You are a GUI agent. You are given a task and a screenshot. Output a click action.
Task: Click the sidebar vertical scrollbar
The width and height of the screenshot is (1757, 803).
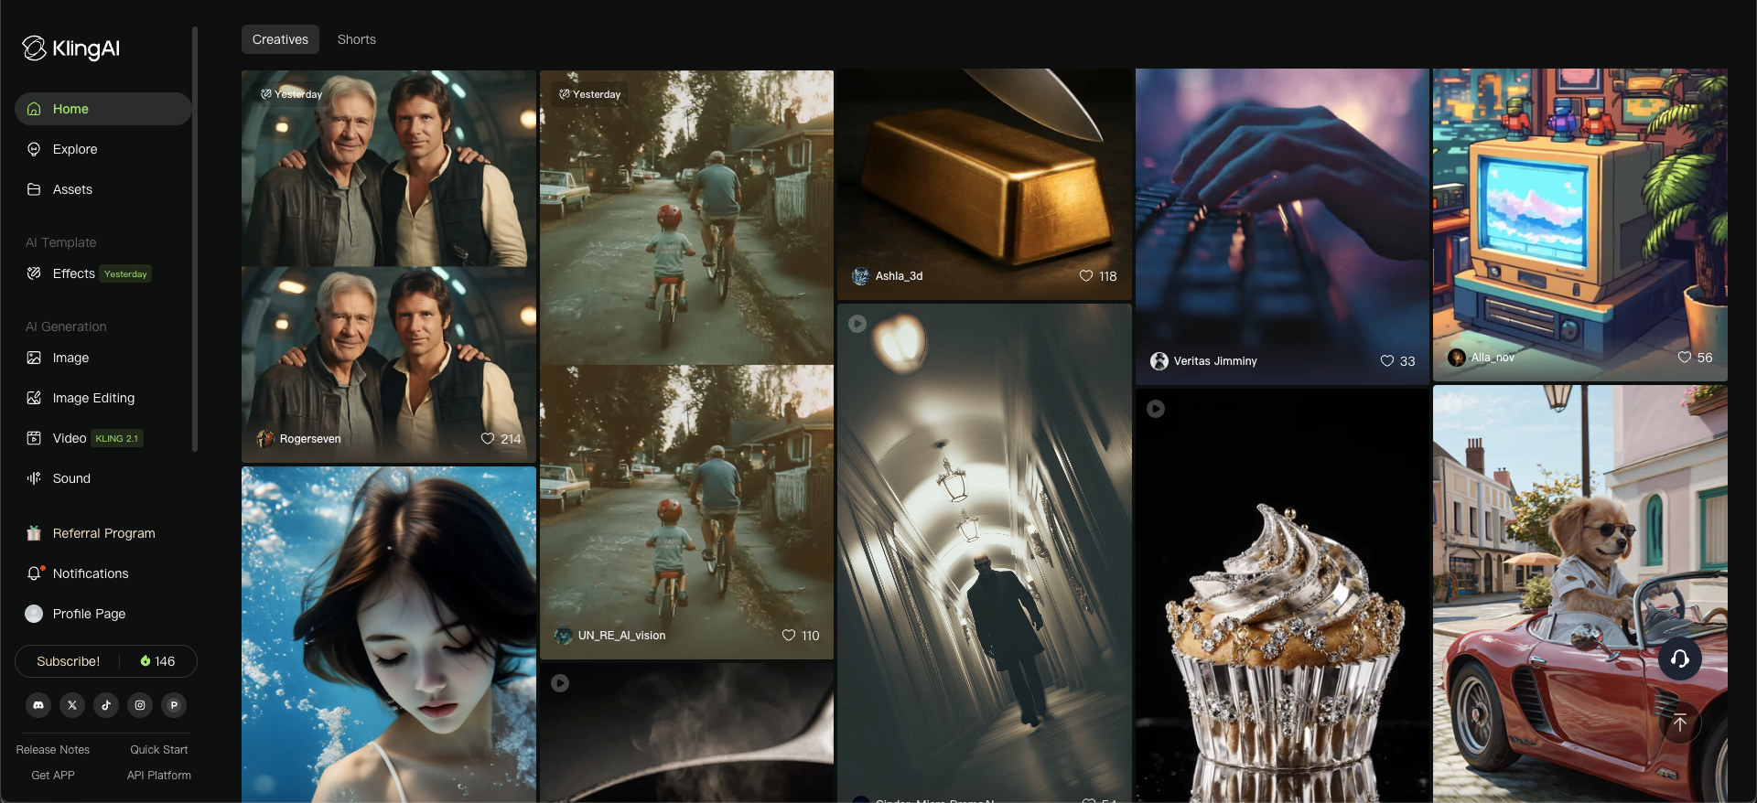(x=195, y=239)
